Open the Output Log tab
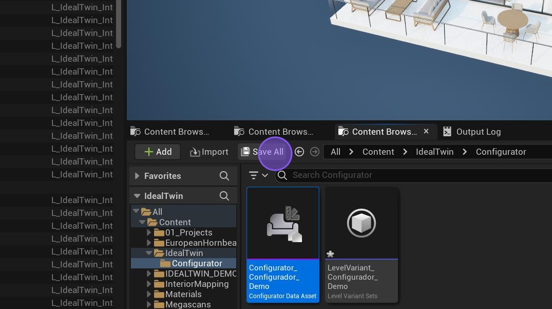Screen dimensions: 552x309 (472, 132)
